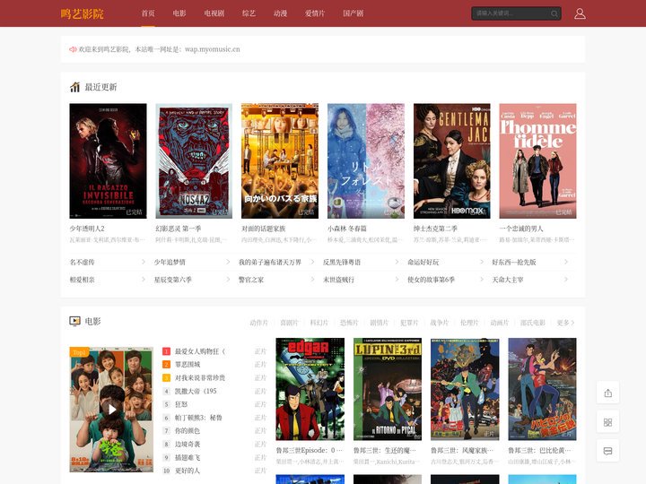This screenshot has height=484, width=646.
Task: Open ranked item 7 你的颜色
Action: point(188,431)
